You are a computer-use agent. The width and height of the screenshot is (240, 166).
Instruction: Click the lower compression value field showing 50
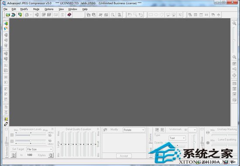pos(50,141)
